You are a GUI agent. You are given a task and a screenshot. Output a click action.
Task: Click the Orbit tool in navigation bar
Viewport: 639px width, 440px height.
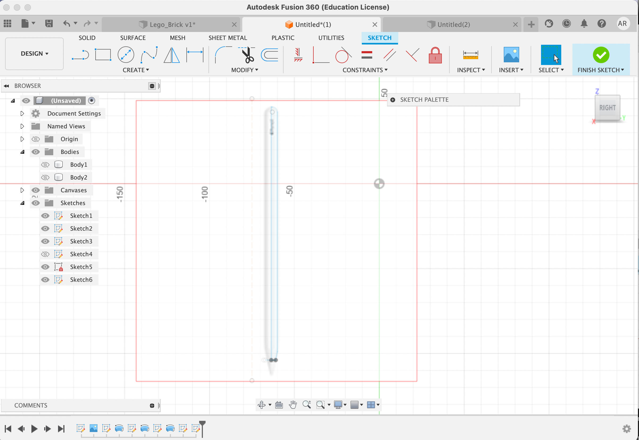(x=261, y=404)
